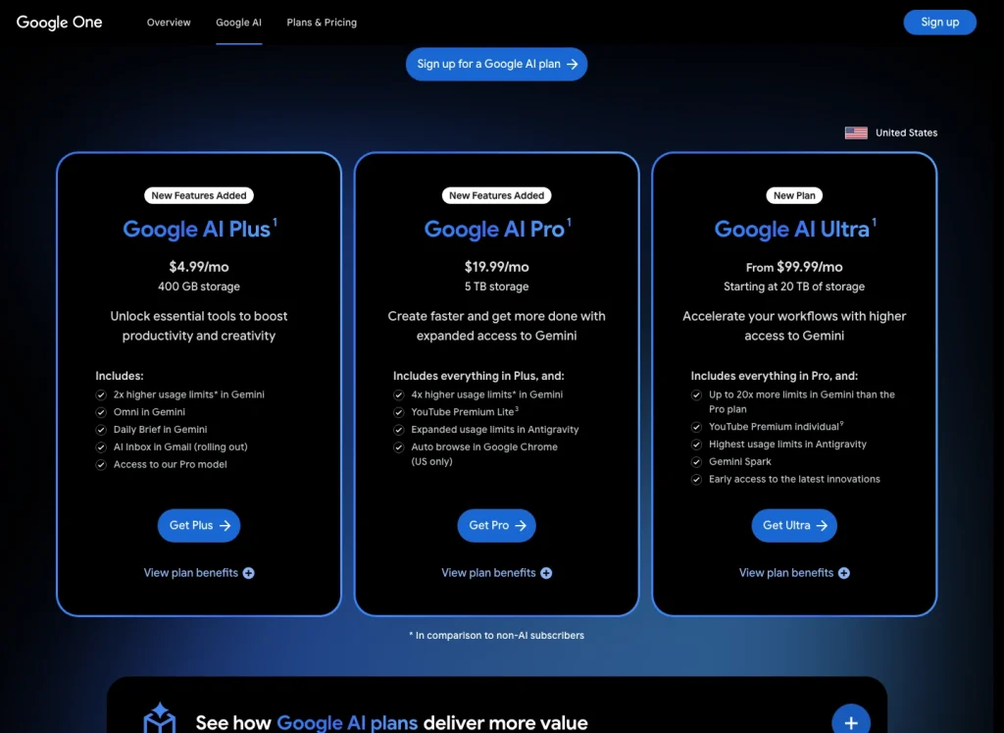Select the Google AI tab

(x=238, y=23)
